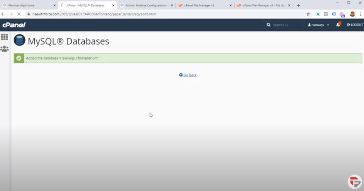Viewport: 364px width, 191px height.
Task: Switch to cPanel File Manager v3 tab
Action: pos(202,6)
